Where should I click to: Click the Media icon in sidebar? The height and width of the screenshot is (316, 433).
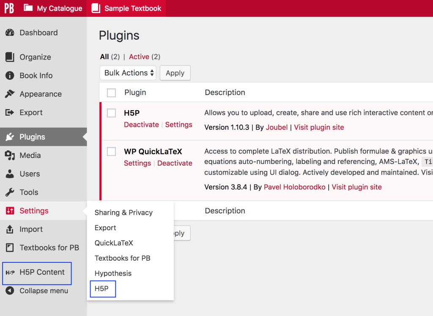[x=10, y=155]
